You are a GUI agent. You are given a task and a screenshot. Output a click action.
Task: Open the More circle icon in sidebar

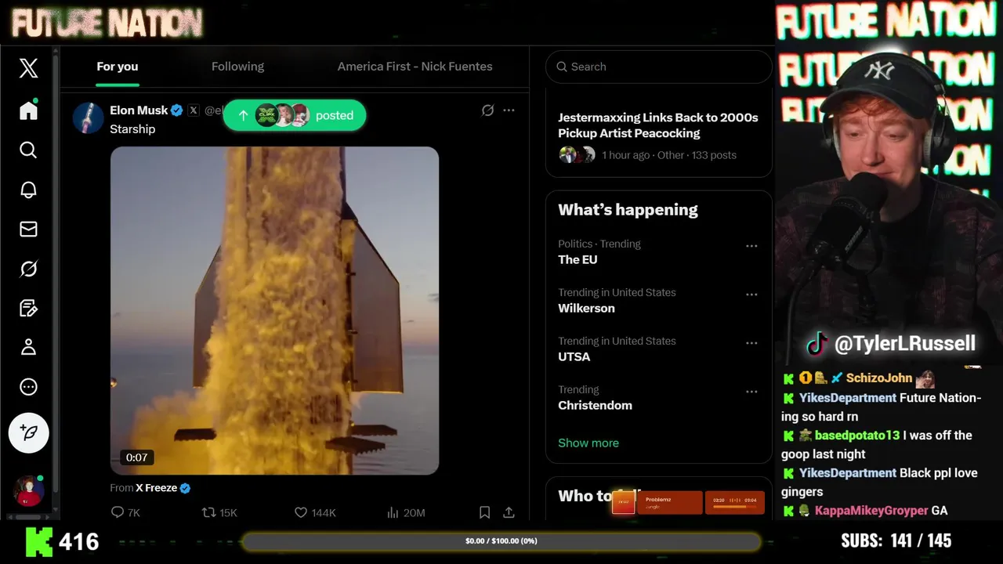[28, 386]
